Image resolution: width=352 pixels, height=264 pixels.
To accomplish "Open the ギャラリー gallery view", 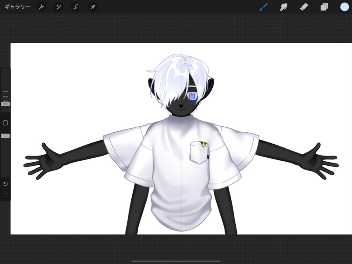I will pos(18,7).
